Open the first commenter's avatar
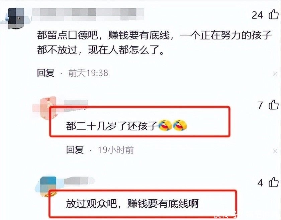This screenshot has height=220, width=281. (x=16, y=18)
